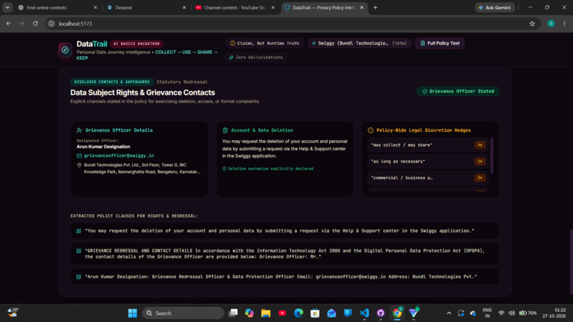The image size is (573, 322).
Task: Open Task View from taskbar
Action: 232,313
